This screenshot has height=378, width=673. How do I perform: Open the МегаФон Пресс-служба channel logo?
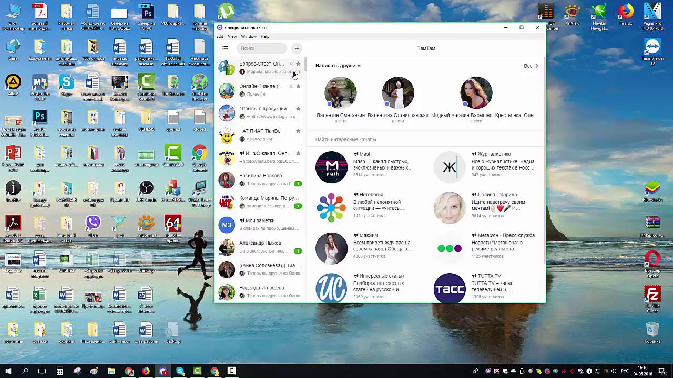450,248
